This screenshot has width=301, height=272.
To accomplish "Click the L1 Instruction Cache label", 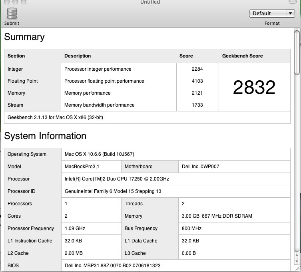I will click(30, 241).
